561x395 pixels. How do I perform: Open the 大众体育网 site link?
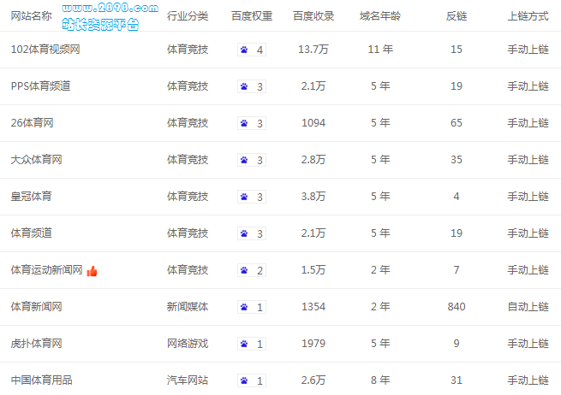click(37, 160)
